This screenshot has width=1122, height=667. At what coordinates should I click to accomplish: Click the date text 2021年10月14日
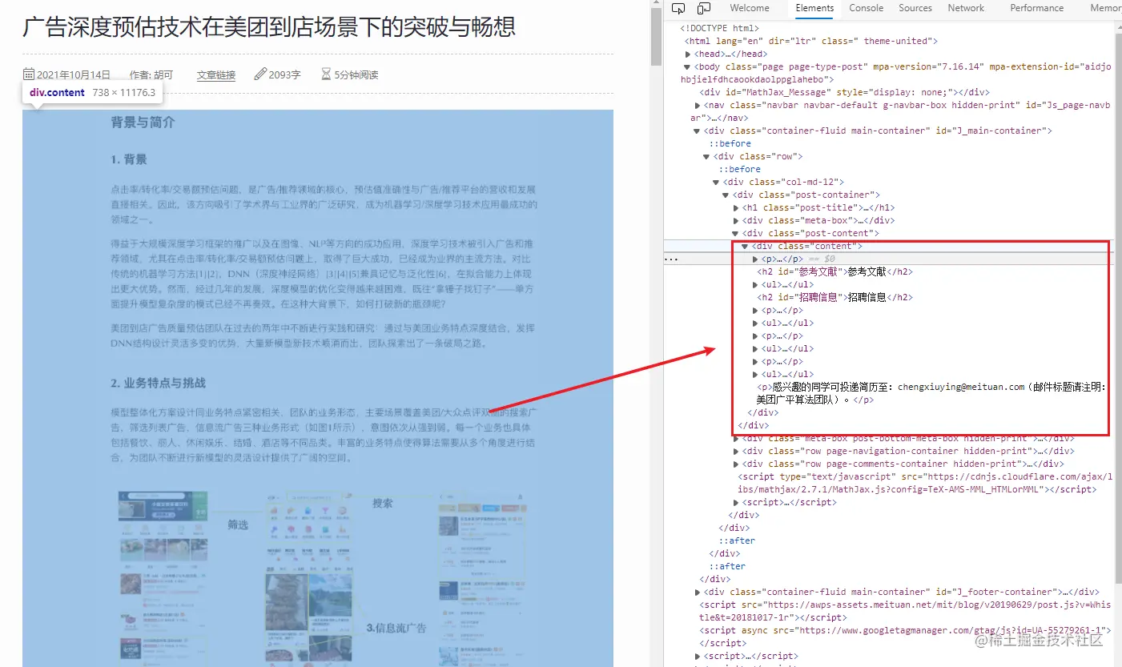(74, 75)
